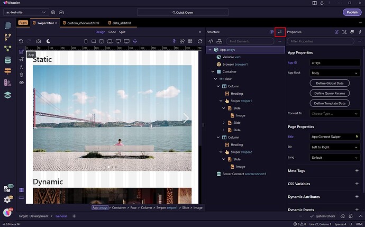The height and width of the screenshot is (227, 365).
Task: Close the swiper.html tab
Action: pyautogui.click(x=56, y=23)
